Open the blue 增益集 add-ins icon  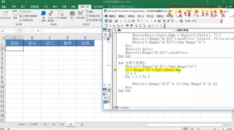coord(43,16)
